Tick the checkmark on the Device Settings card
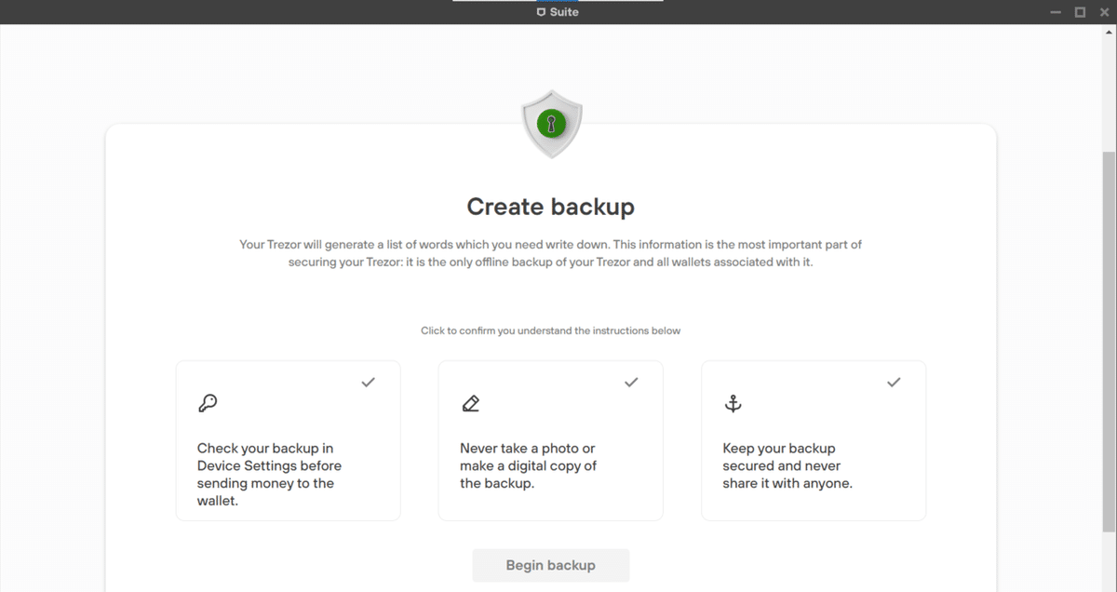 [x=369, y=382]
